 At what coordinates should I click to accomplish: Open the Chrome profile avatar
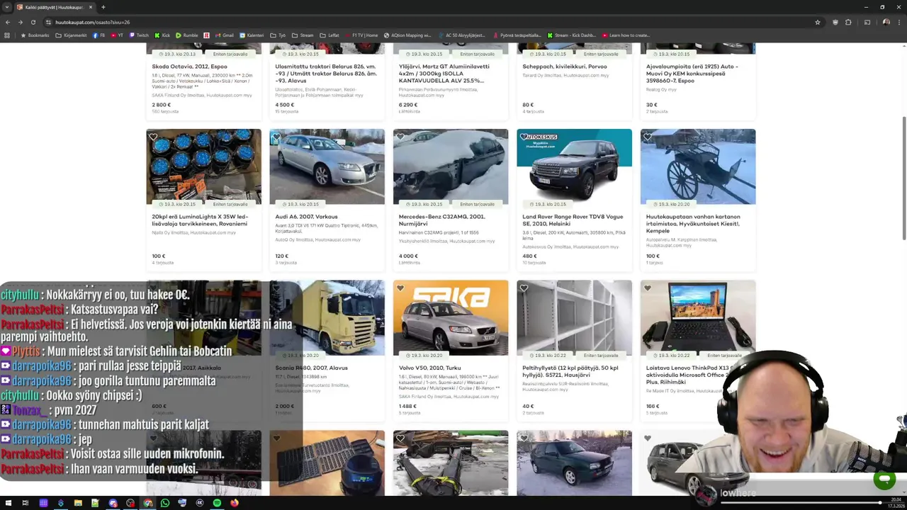click(x=886, y=22)
